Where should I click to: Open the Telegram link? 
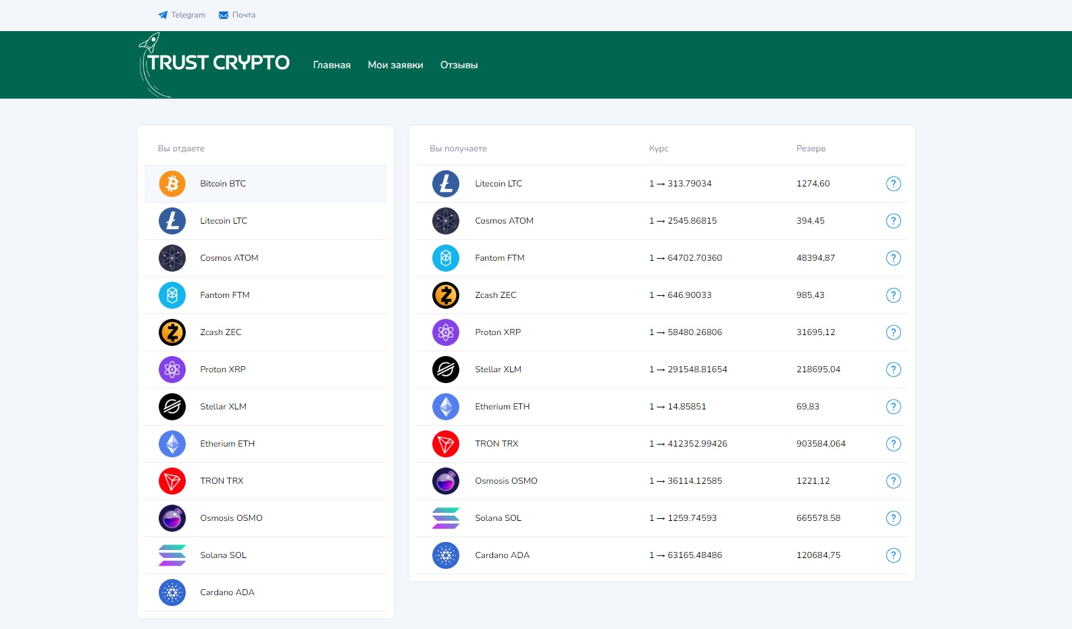(x=182, y=15)
